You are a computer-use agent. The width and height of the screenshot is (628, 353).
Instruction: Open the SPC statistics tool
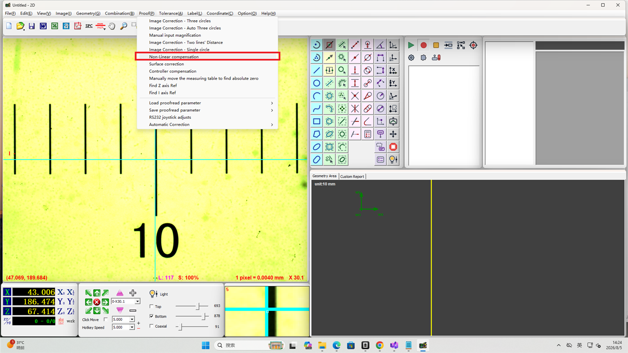[89, 26]
